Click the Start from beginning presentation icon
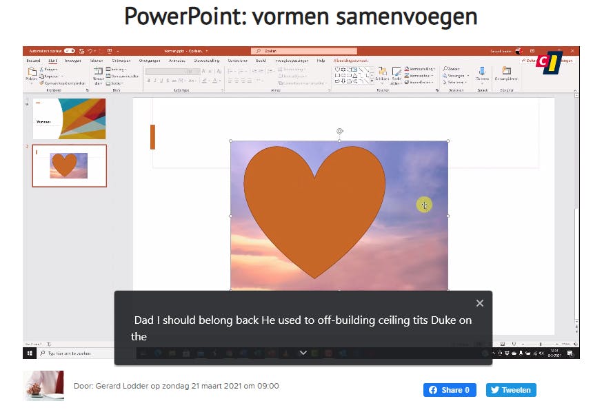This screenshot has height=412, width=593. (x=110, y=51)
